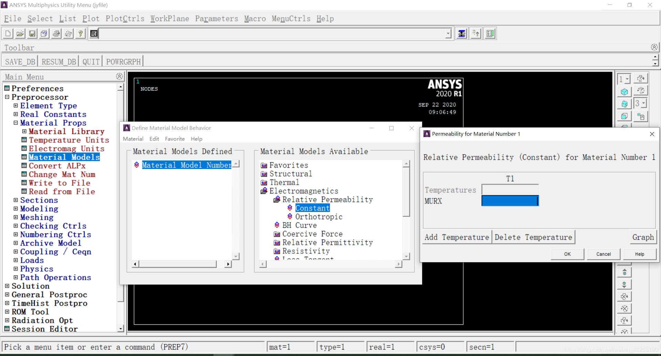Click the Raise Hidden windows icon
Screen dimensions: 661x356
click(462, 34)
